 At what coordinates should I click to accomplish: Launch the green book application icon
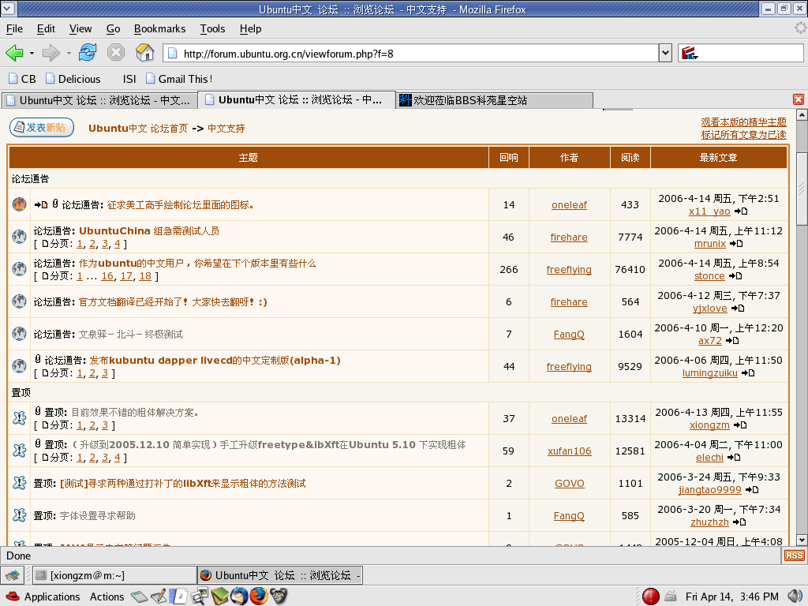(x=219, y=597)
